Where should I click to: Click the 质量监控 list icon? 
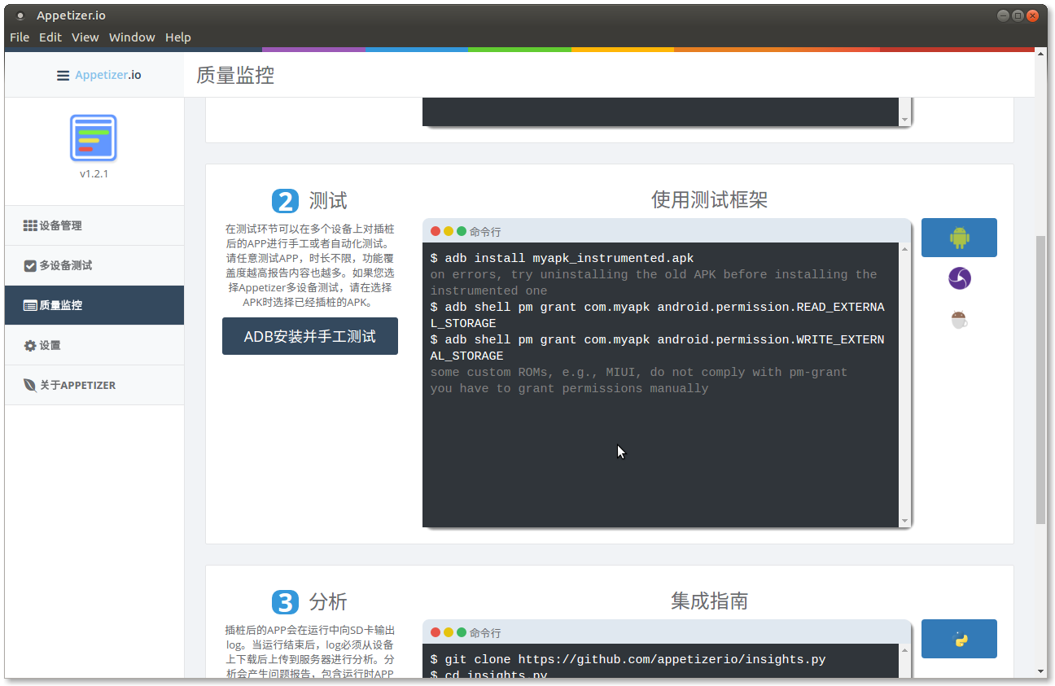point(30,305)
